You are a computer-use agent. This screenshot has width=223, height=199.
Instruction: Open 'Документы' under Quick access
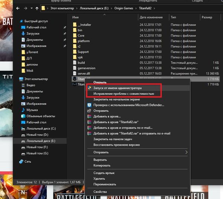pyautogui.click(x=35, y=40)
